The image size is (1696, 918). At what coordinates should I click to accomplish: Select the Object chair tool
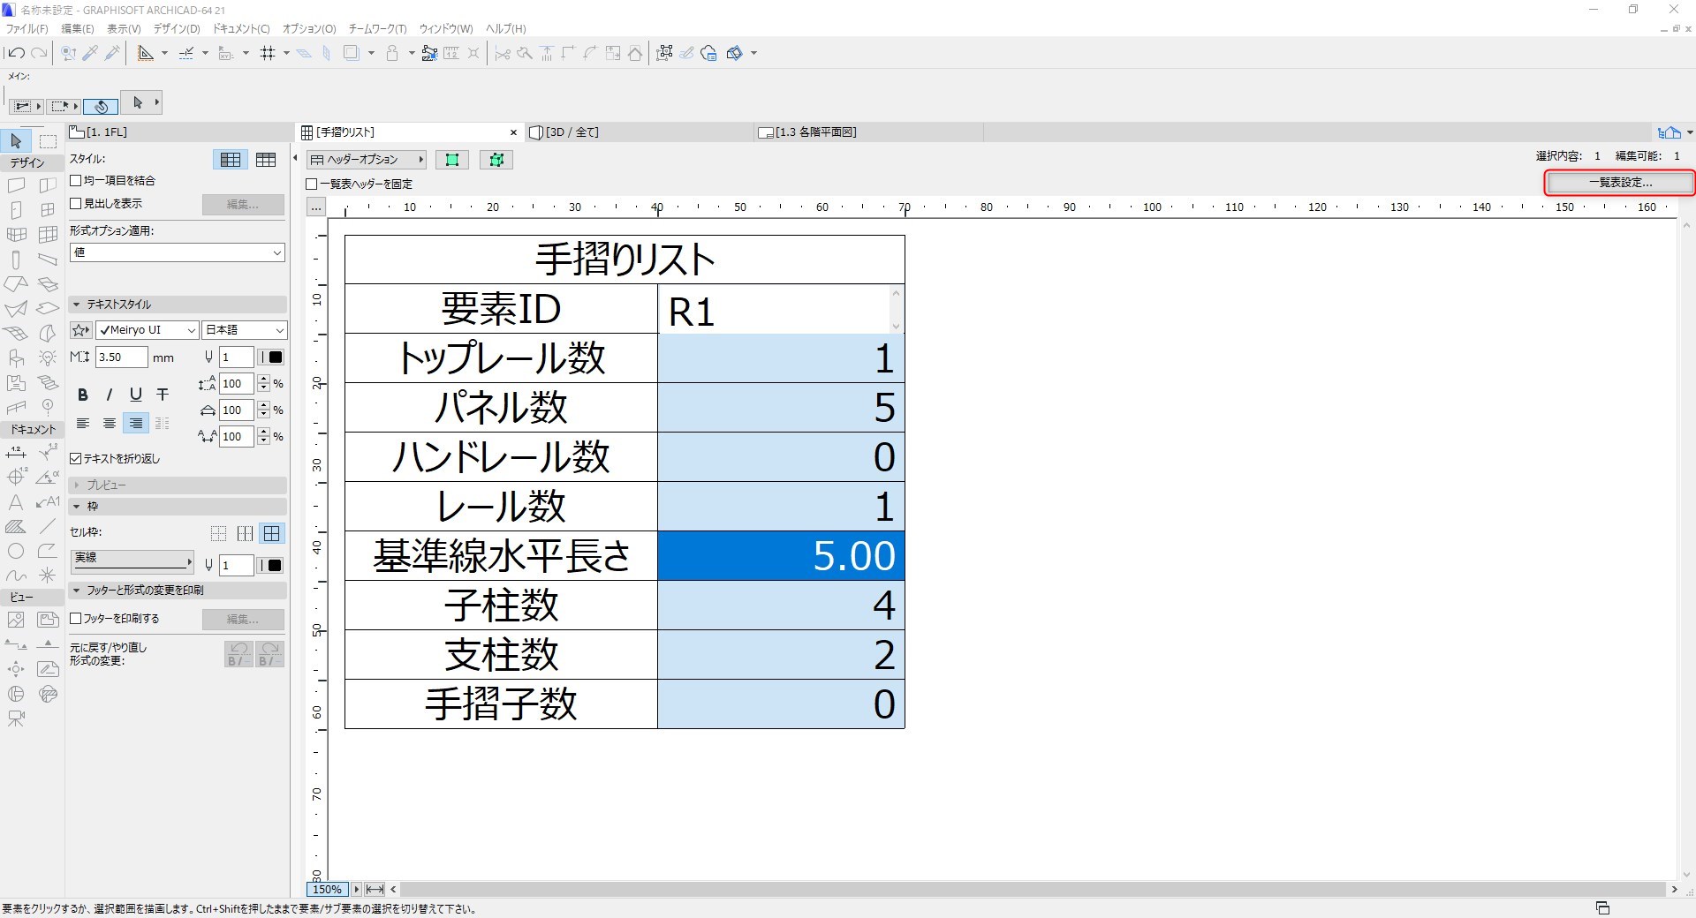tap(16, 358)
